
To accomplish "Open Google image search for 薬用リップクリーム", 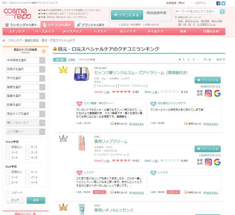I will [217, 162].
